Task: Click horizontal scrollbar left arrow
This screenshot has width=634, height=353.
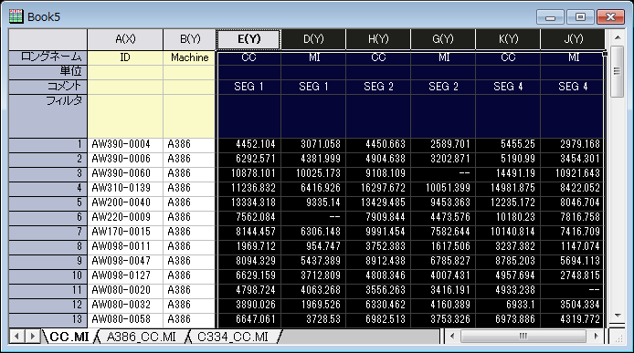Action: point(452,336)
